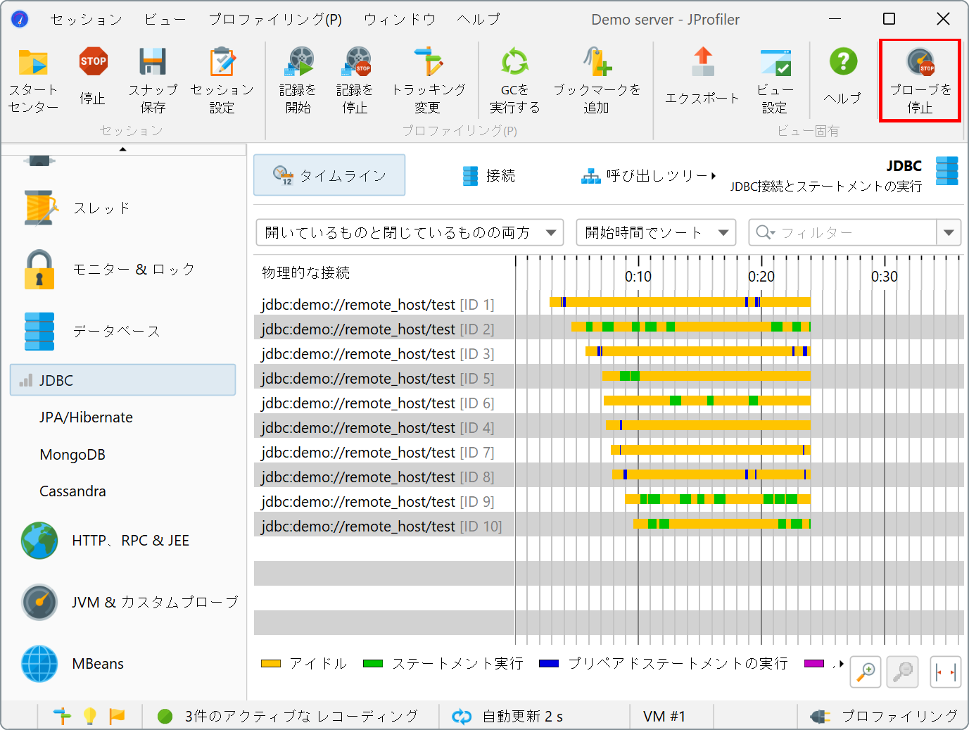The image size is (969, 730).
Task: Select connection row ID 3
Action: click(378, 354)
